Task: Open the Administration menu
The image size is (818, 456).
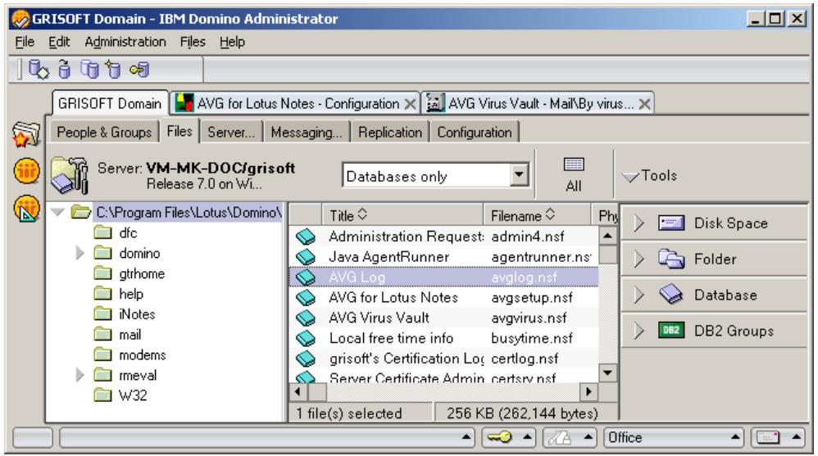Action: (125, 42)
